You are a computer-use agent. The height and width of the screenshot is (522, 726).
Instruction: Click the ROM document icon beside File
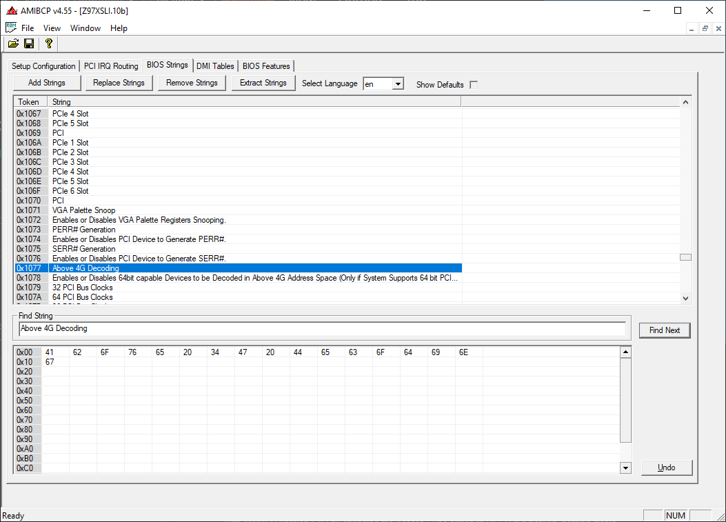pos(10,28)
